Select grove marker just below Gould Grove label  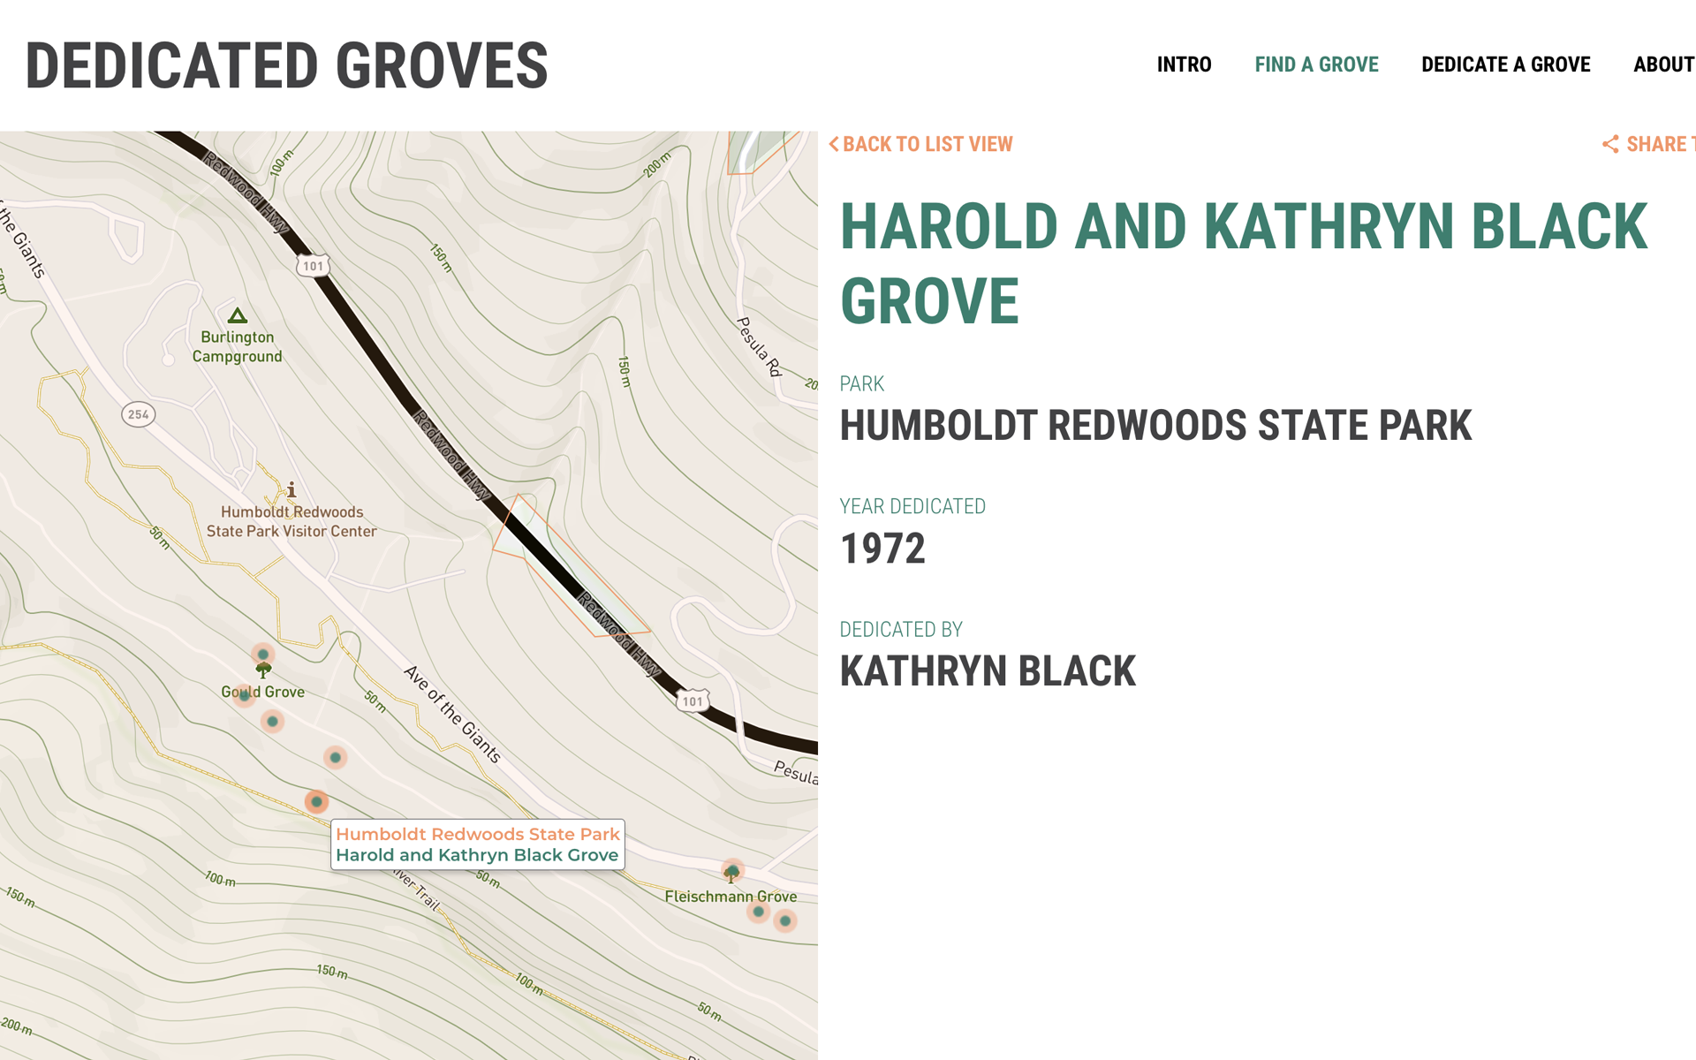272,722
